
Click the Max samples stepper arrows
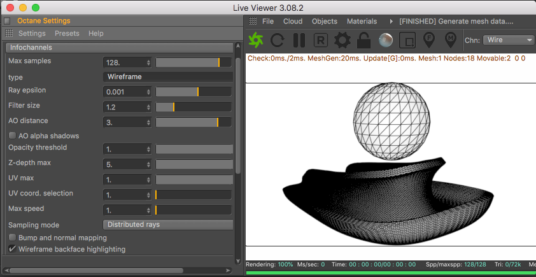(x=148, y=62)
